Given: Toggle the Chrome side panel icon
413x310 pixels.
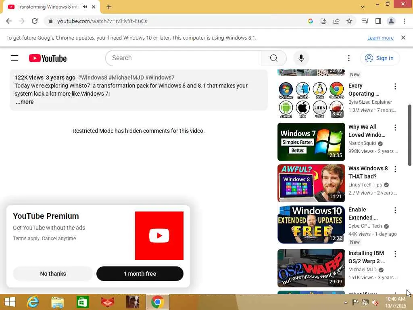Looking at the screenshot, I should [378, 21].
